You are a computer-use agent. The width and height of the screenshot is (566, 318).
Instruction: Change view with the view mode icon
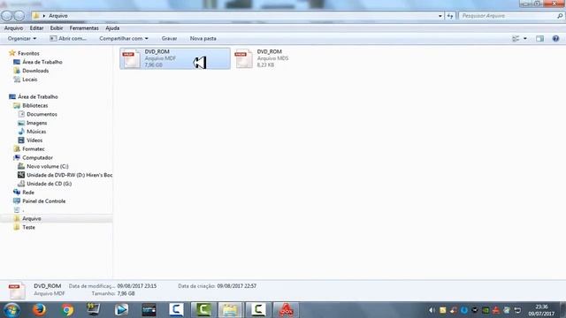pyautogui.click(x=516, y=39)
